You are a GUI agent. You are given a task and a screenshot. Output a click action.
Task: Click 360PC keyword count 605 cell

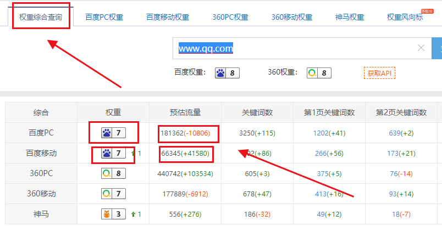257,174
